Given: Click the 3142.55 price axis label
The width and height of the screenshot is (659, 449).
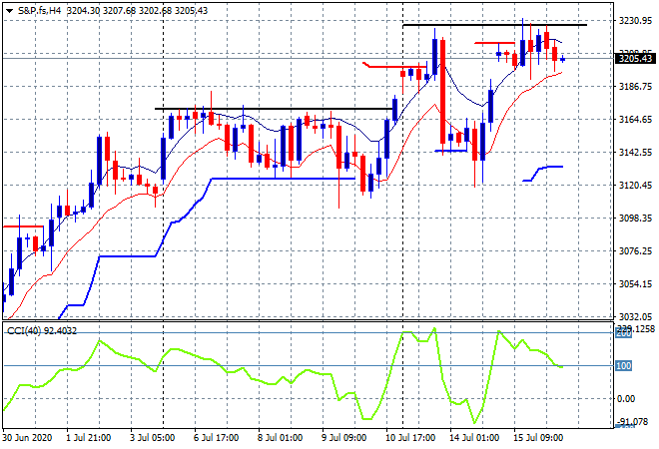Looking at the screenshot, I should [x=635, y=153].
